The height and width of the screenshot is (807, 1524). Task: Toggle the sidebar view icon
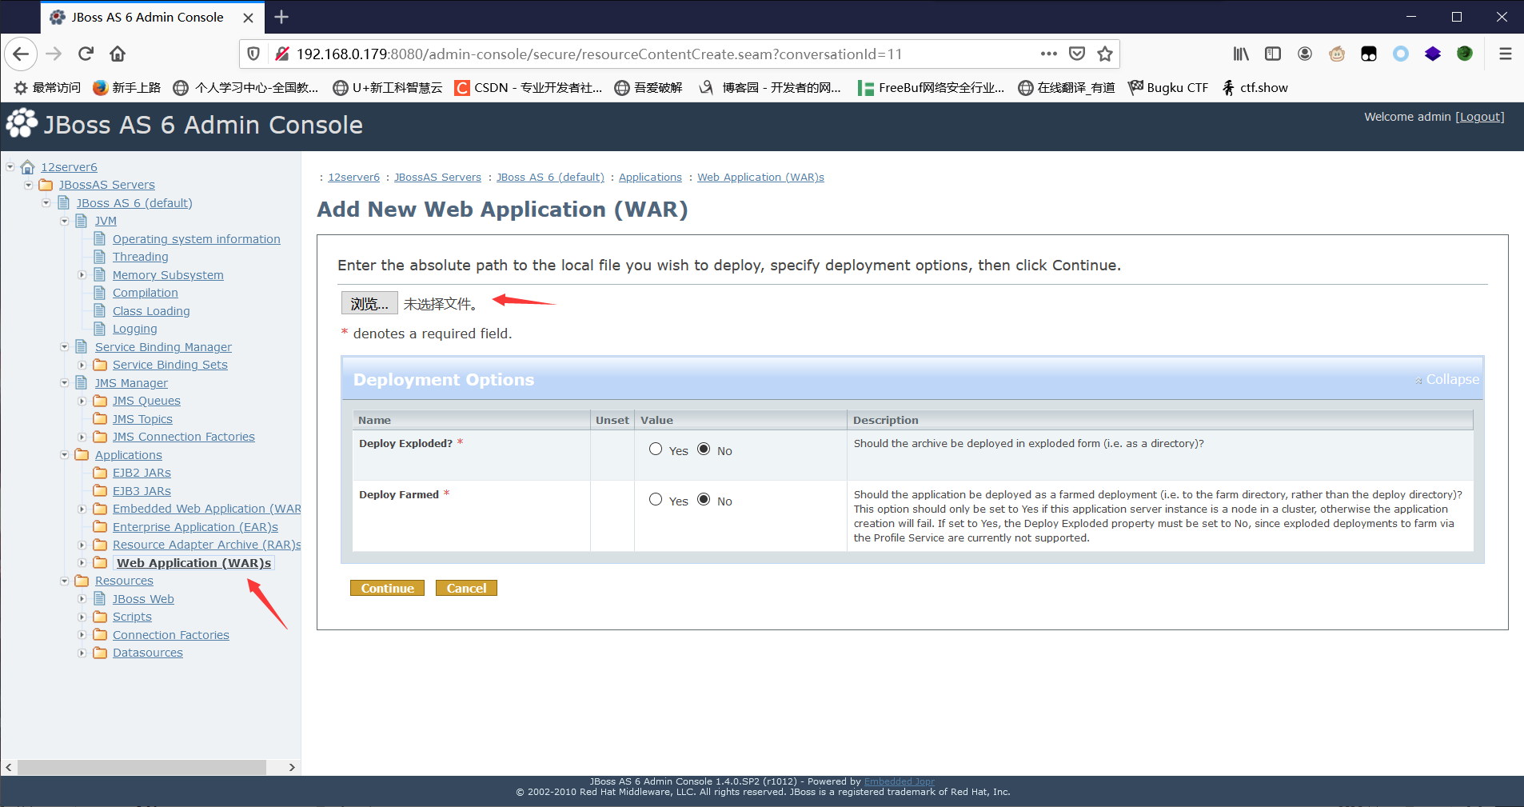(1273, 54)
